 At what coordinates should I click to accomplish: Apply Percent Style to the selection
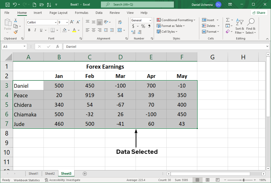[x=143, y=26]
